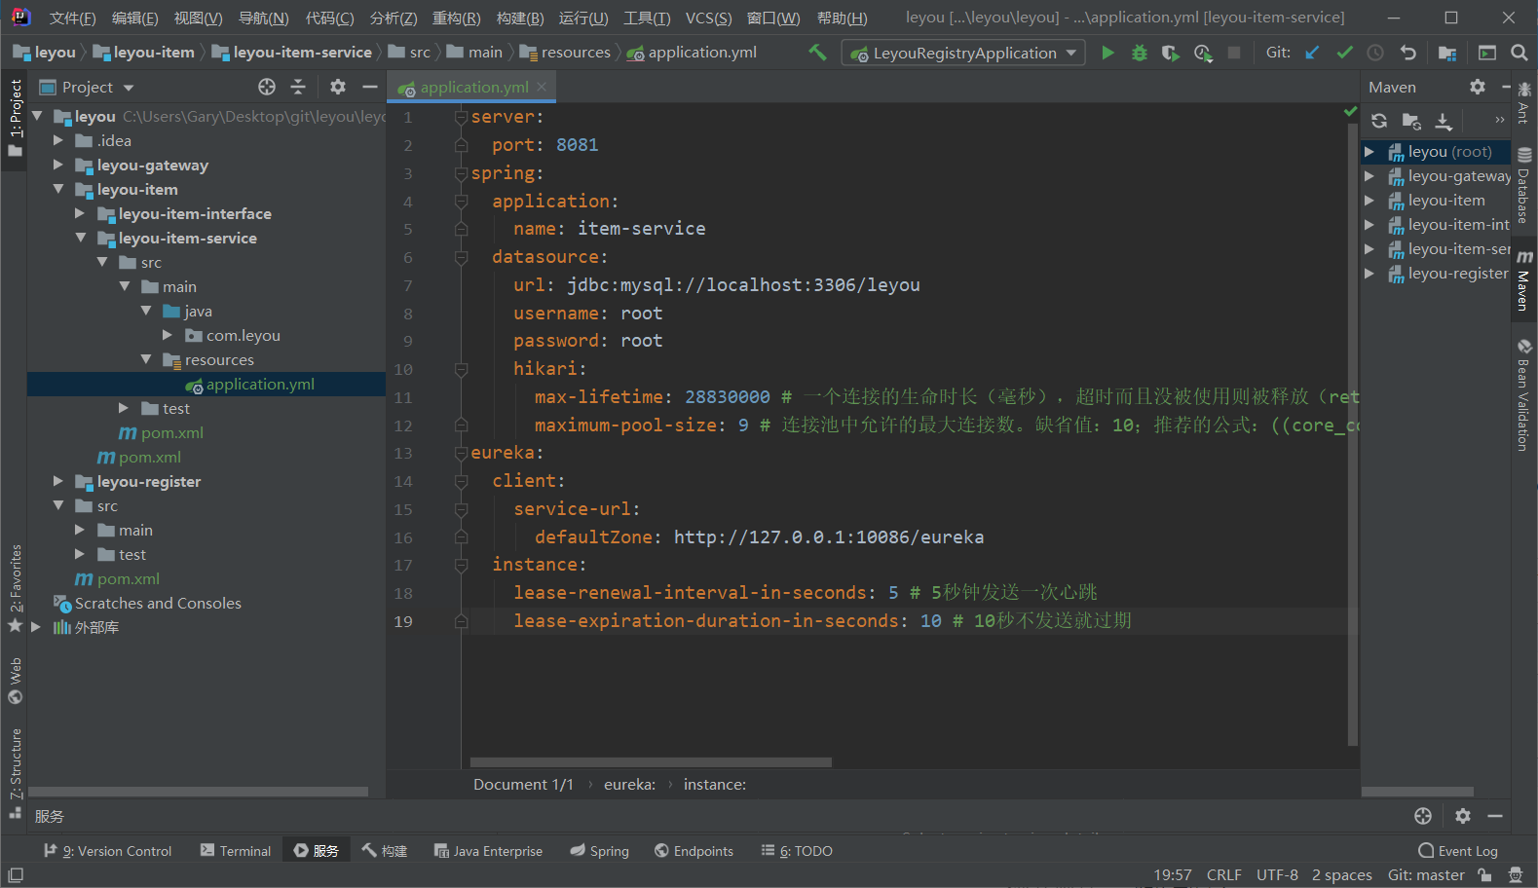
Task: Toggle the Z: Structure tool window
Action: pos(15,772)
